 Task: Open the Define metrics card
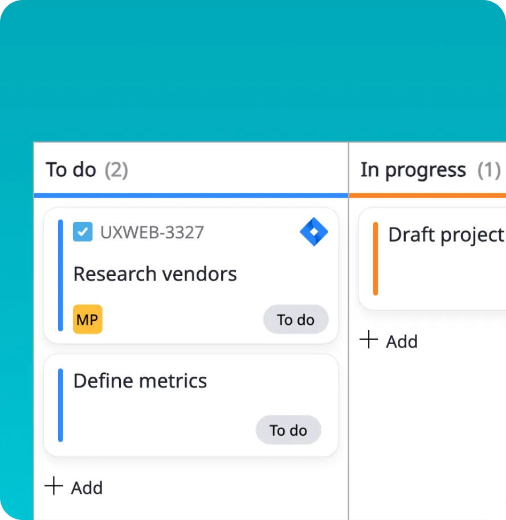[140, 381]
